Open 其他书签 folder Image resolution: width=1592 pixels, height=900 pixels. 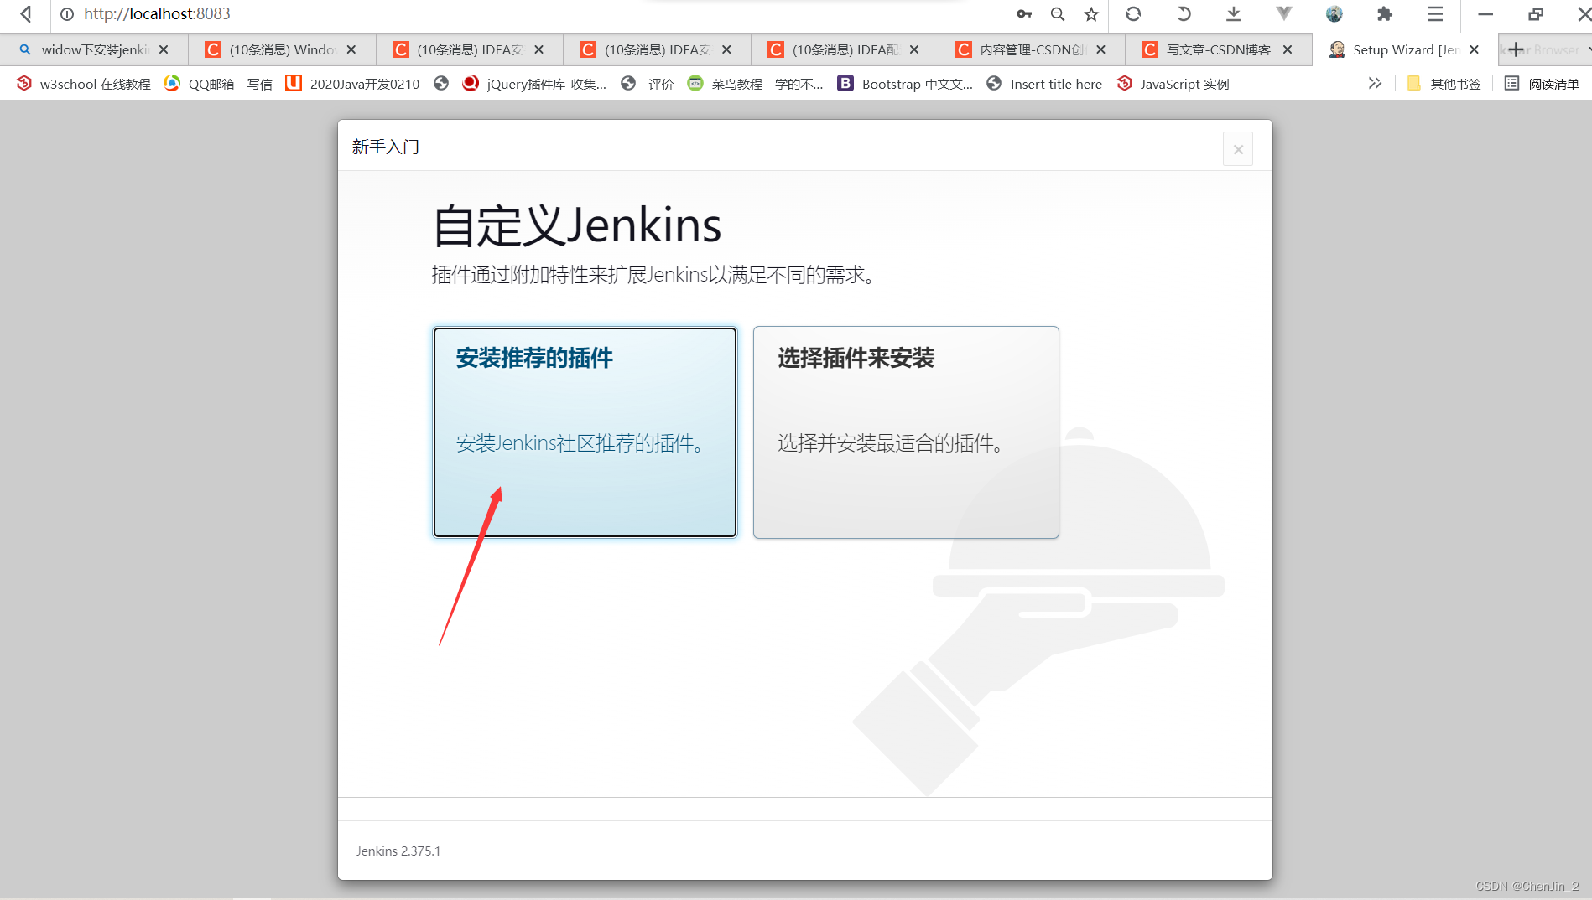[x=1444, y=84]
